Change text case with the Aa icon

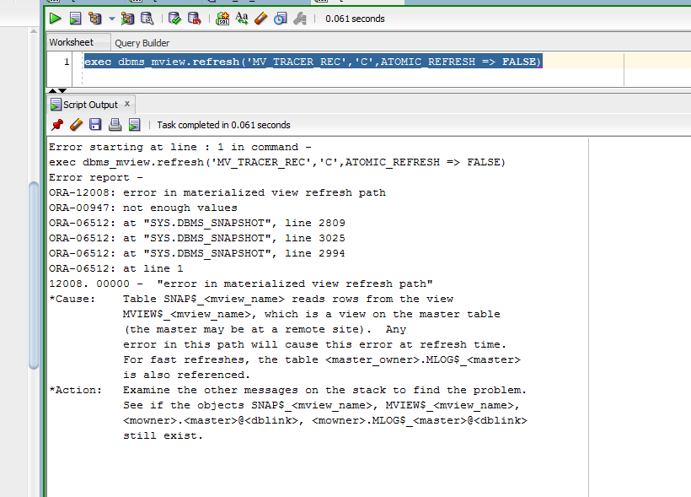(x=242, y=18)
